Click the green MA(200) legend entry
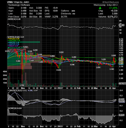The image size is (126, 128). pyautogui.click(x=14, y=41)
